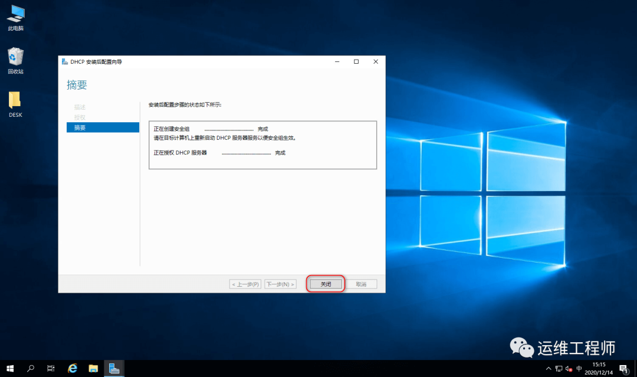Open taskbar search magnifier

[x=31, y=369]
